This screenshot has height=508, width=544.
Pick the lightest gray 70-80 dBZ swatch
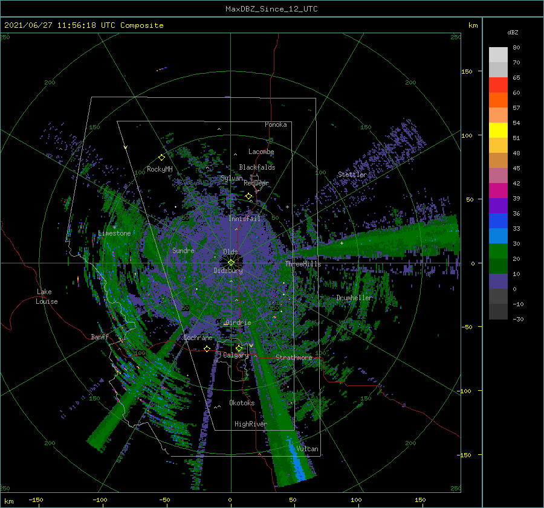point(498,55)
